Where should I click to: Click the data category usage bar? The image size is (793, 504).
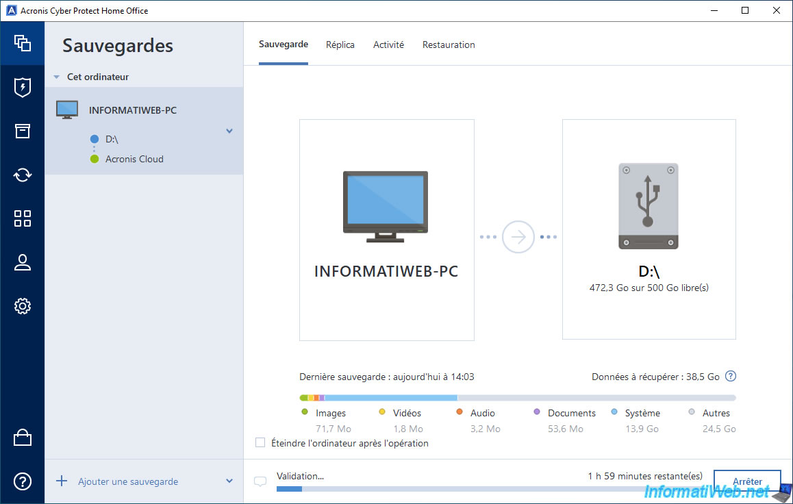coord(518,398)
